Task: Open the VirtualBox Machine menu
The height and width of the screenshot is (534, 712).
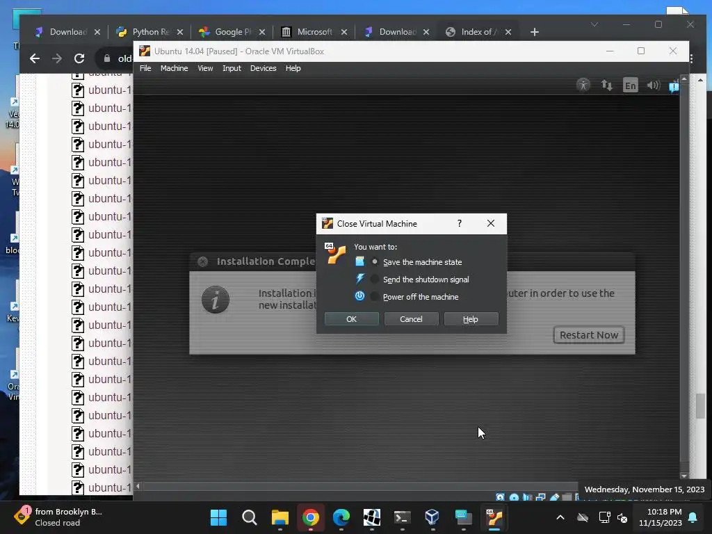Action: point(174,68)
